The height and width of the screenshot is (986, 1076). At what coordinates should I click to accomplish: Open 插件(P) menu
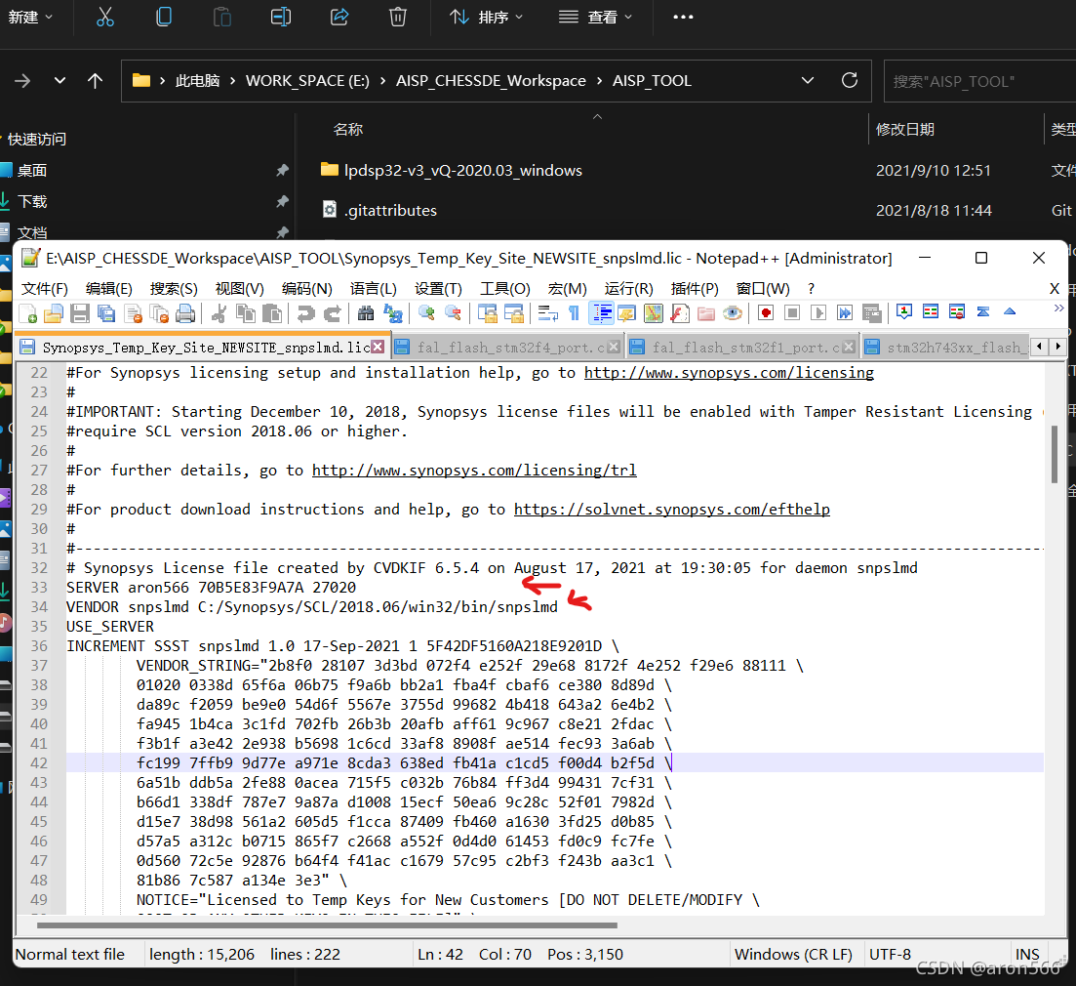pyautogui.click(x=695, y=289)
